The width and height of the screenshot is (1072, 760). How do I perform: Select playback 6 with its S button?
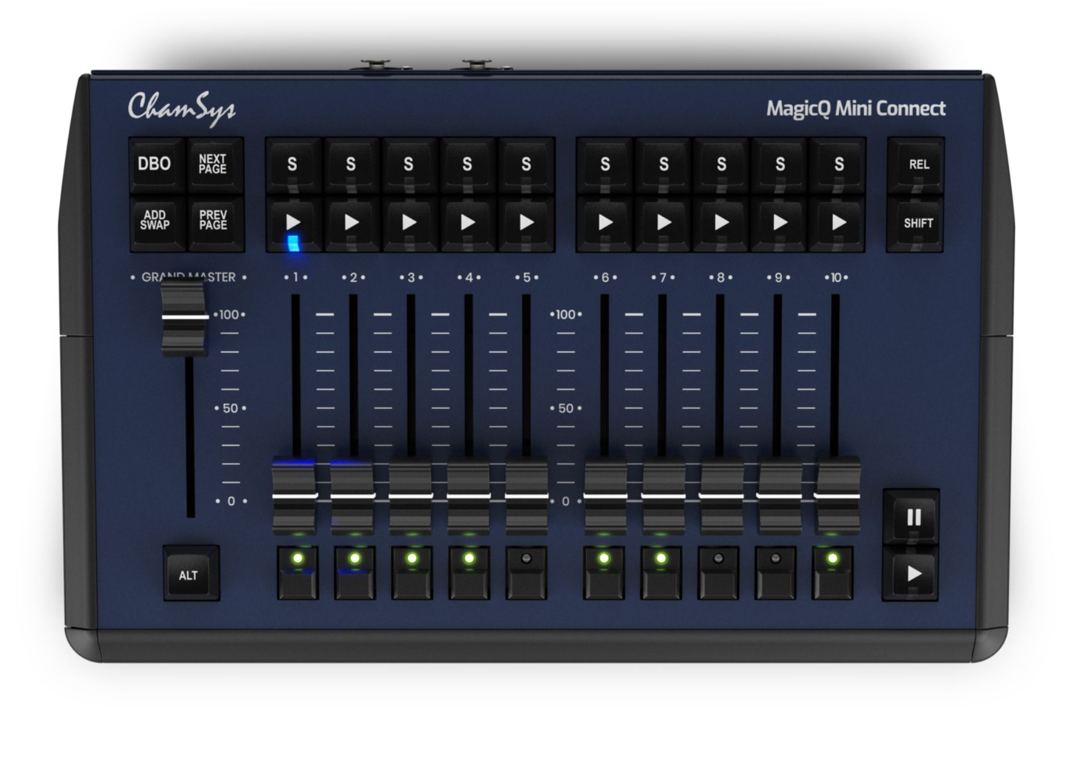605,164
